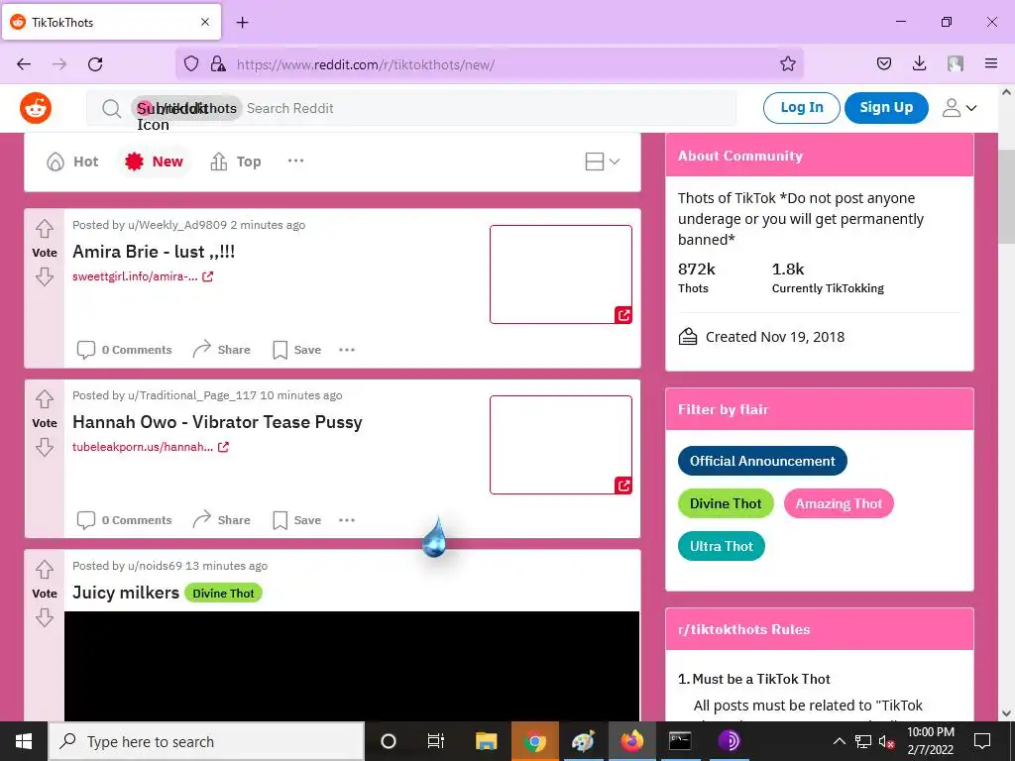Open the Reddit home logo
This screenshot has width=1015, height=761.
36,107
